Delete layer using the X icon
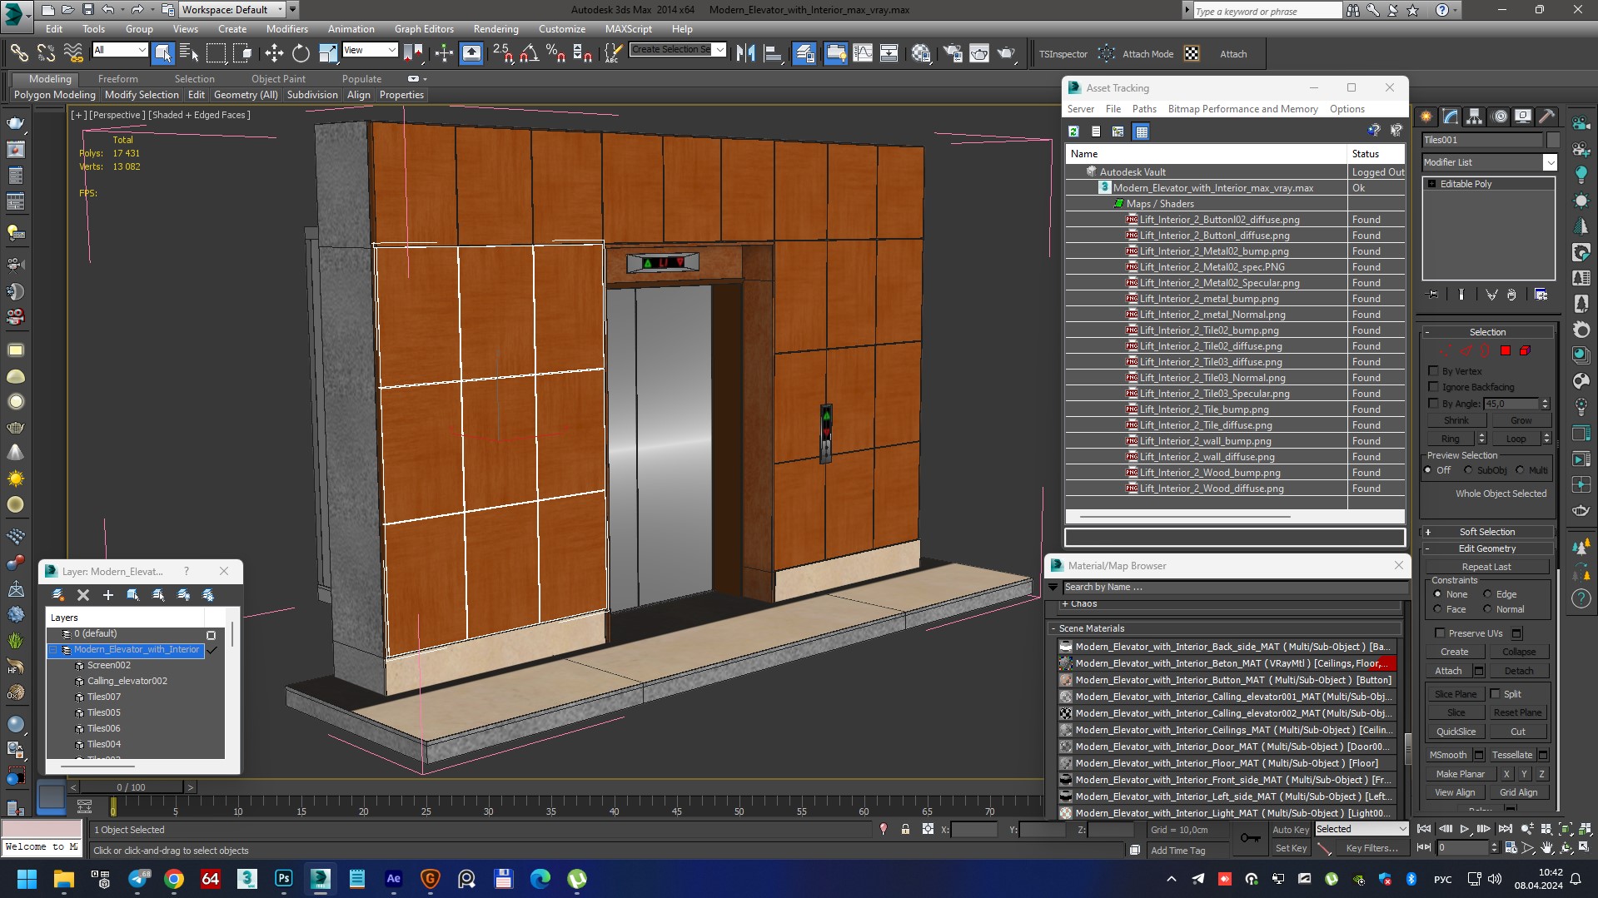The height and width of the screenshot is (898, 1598). [x=83, y=595]
